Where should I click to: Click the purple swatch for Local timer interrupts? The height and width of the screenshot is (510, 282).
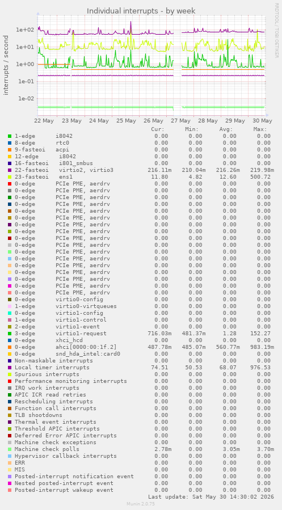(x=10, y=368)
